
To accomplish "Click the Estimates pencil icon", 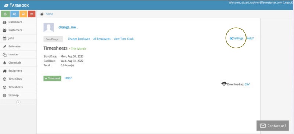I will coord(4,47).
